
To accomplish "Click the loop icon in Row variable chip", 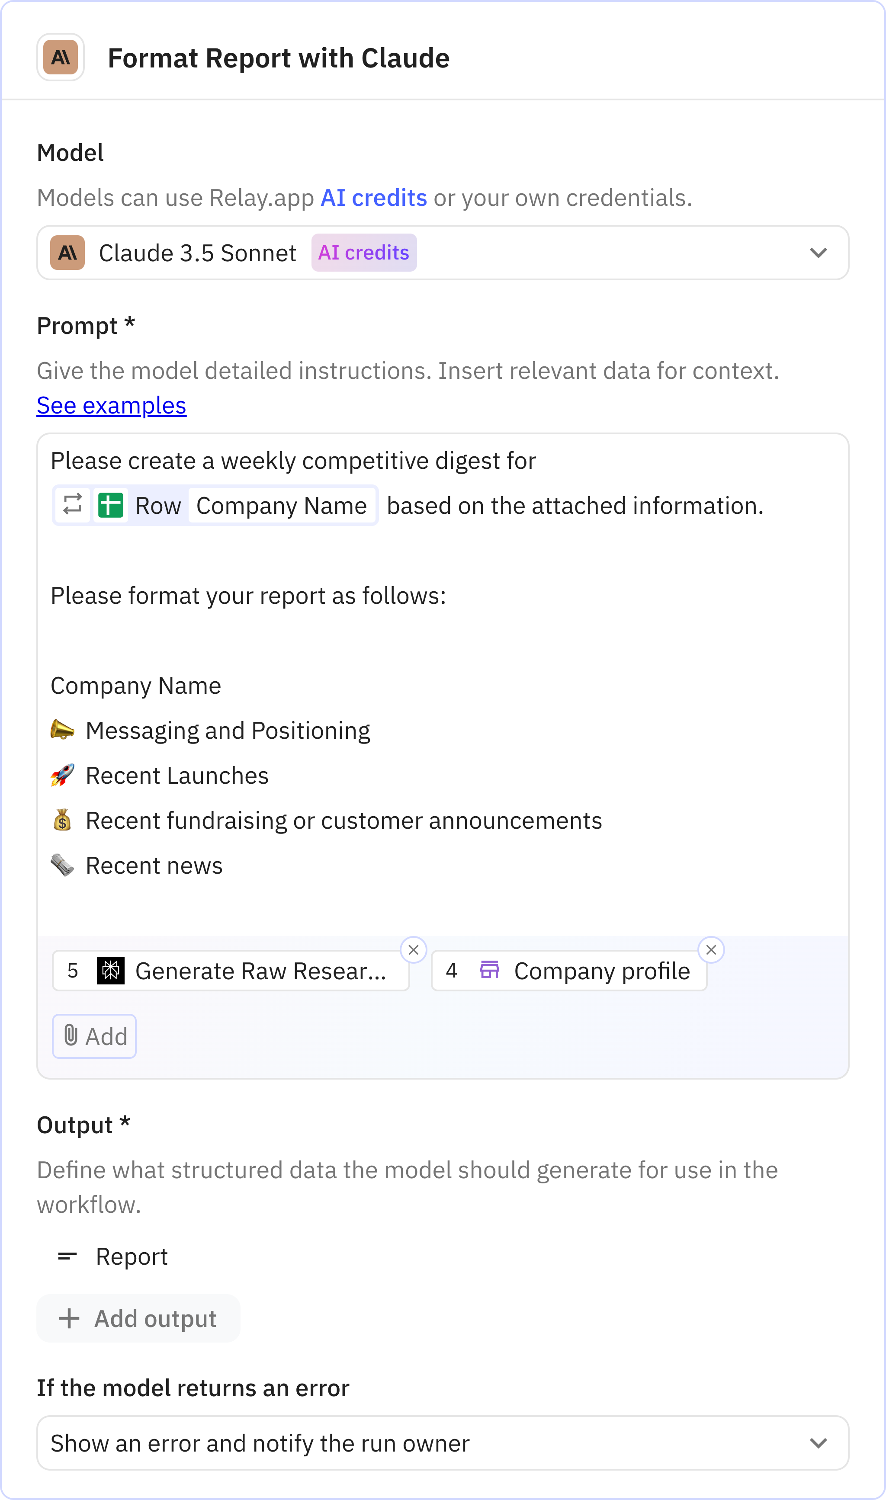I will 73,505.
